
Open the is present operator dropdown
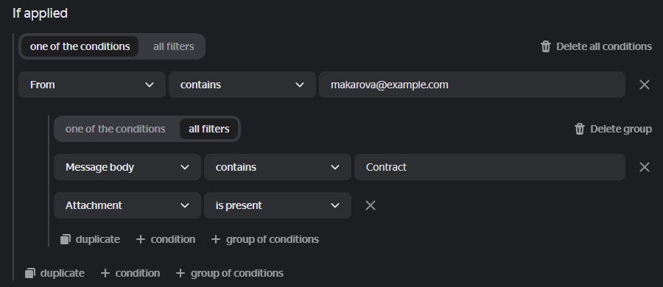point(278,205)
